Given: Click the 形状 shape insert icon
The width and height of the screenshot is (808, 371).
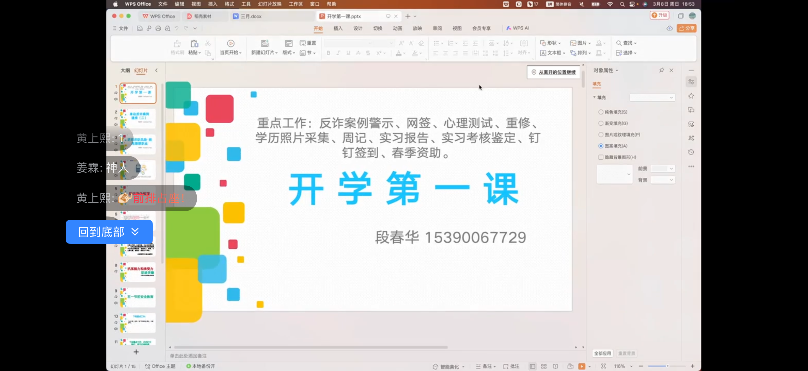Looking at the screenshot, I should click(543, 43).
